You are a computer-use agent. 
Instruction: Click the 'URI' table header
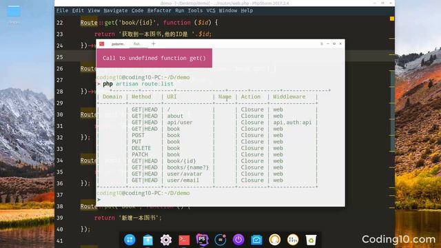[172, 96]
